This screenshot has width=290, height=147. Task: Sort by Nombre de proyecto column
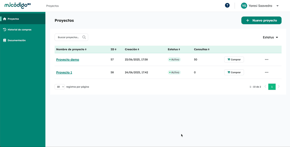[x=71, y=49]
